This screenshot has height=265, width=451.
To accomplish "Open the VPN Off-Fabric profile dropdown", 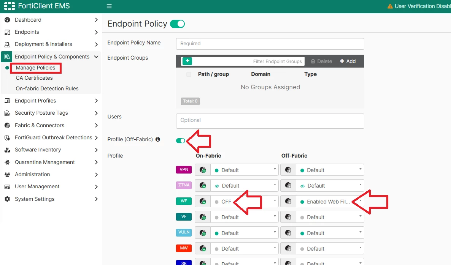I will (x=330, y=170).
